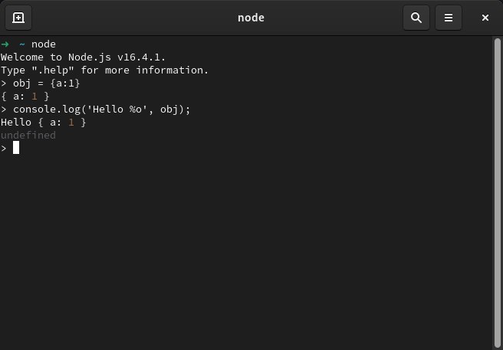Click the "Hello { a: 1 }" output
The image size is (503, 350).
[43, 122]
